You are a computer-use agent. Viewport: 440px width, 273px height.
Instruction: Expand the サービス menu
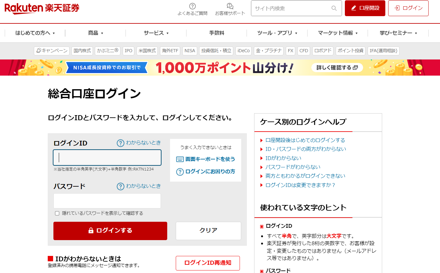pos(156,33)
